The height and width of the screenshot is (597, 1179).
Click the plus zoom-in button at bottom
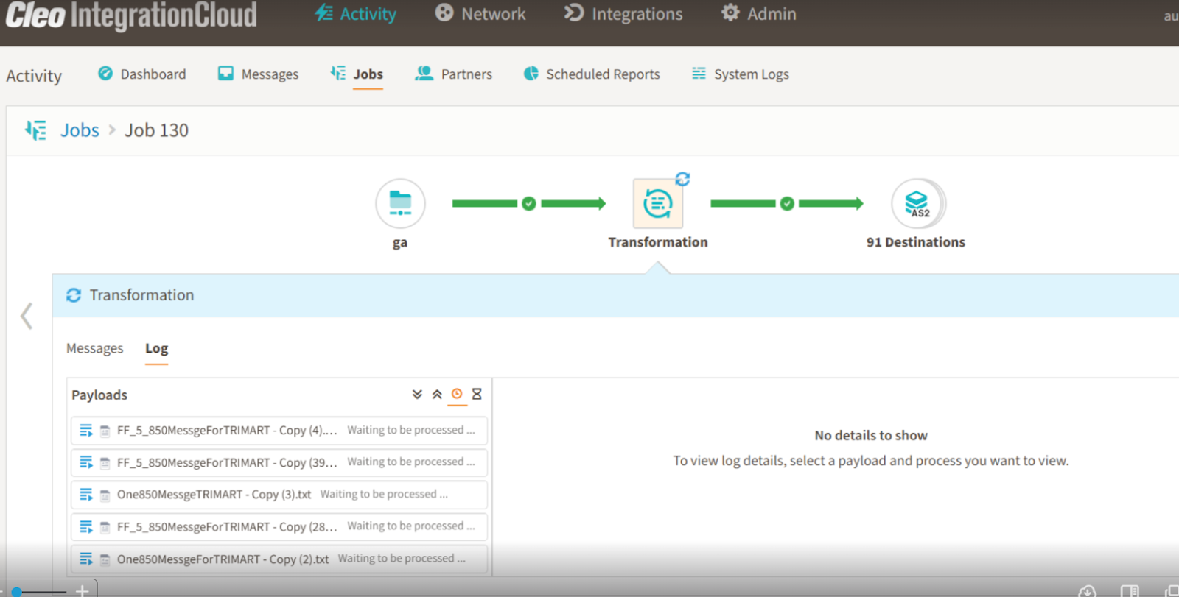pyautogui.click(x=82, y=590)
